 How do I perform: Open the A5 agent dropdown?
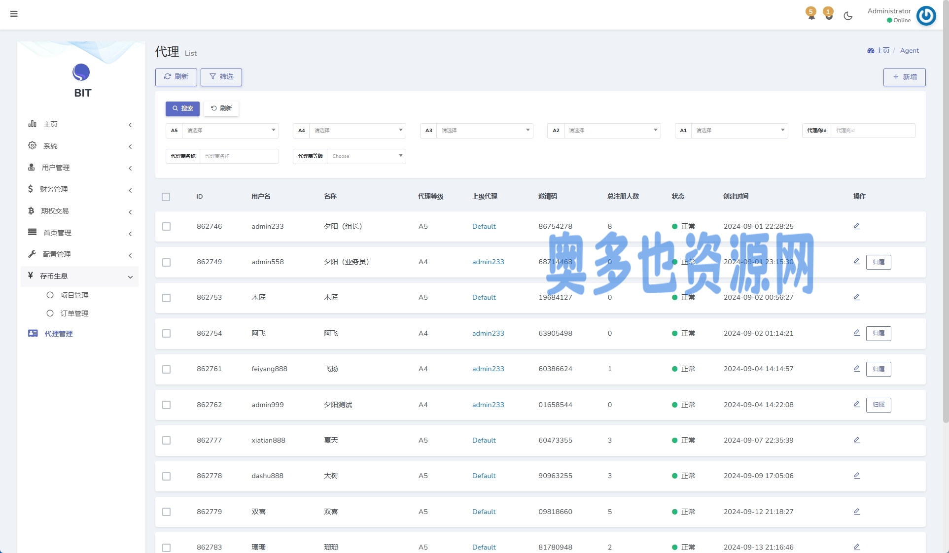(230, 131)
